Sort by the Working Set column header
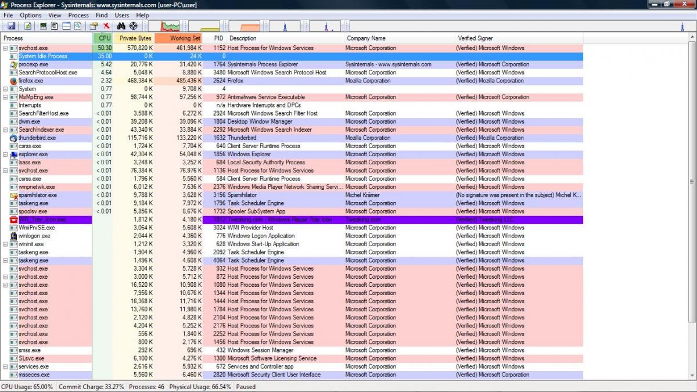This screenshot has height=392, width=697. 178,38
